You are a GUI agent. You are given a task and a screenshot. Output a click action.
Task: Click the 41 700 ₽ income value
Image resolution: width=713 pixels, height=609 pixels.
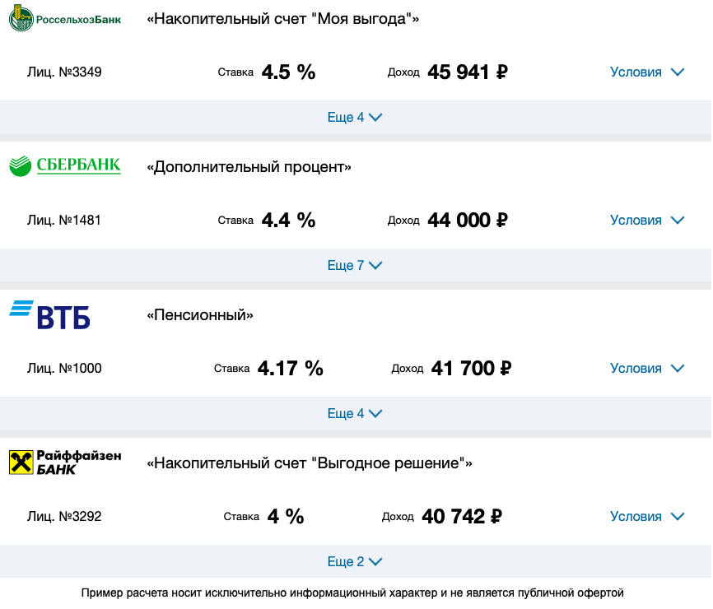pyautogui.click(x=471, y=369)
